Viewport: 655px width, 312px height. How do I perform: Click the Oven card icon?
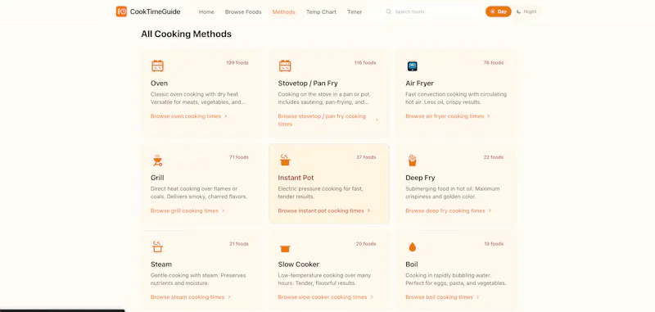pos(157,66)
